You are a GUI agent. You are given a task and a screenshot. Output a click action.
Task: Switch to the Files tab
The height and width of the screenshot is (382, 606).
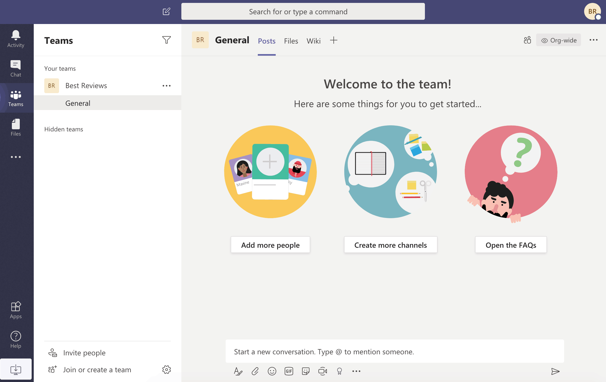[291, 41]
